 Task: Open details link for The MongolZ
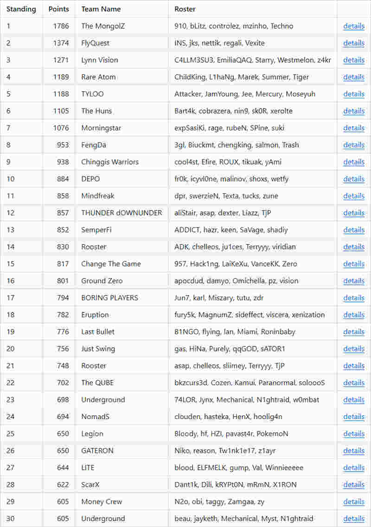(x=353, y=26)
